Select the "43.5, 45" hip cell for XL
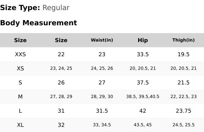The image size is (204, 132). click(143, 125)
